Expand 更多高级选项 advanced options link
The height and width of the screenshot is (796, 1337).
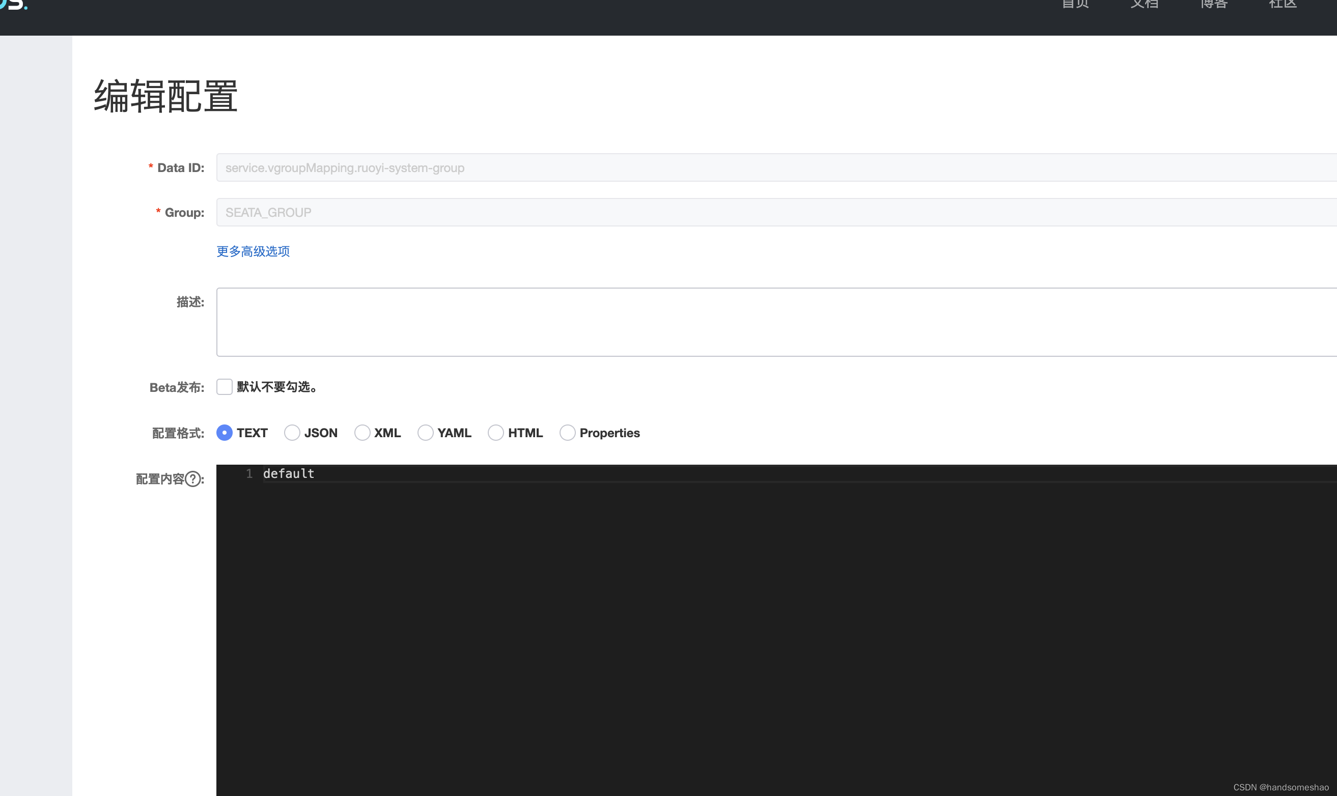tap(253, 251)
